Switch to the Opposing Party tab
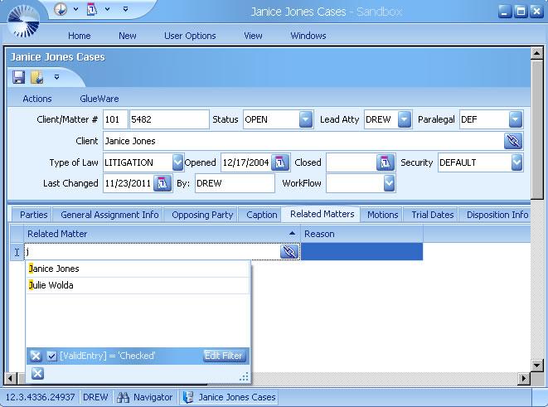The image size is (548, 407). 202,215
